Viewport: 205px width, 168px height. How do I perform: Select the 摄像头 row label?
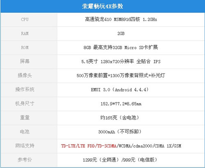[x=25, y=76]
